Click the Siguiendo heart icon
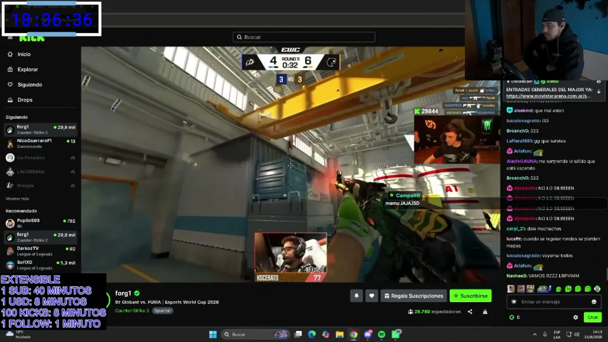This screenshot has width=608, height=342. point(10,85)
